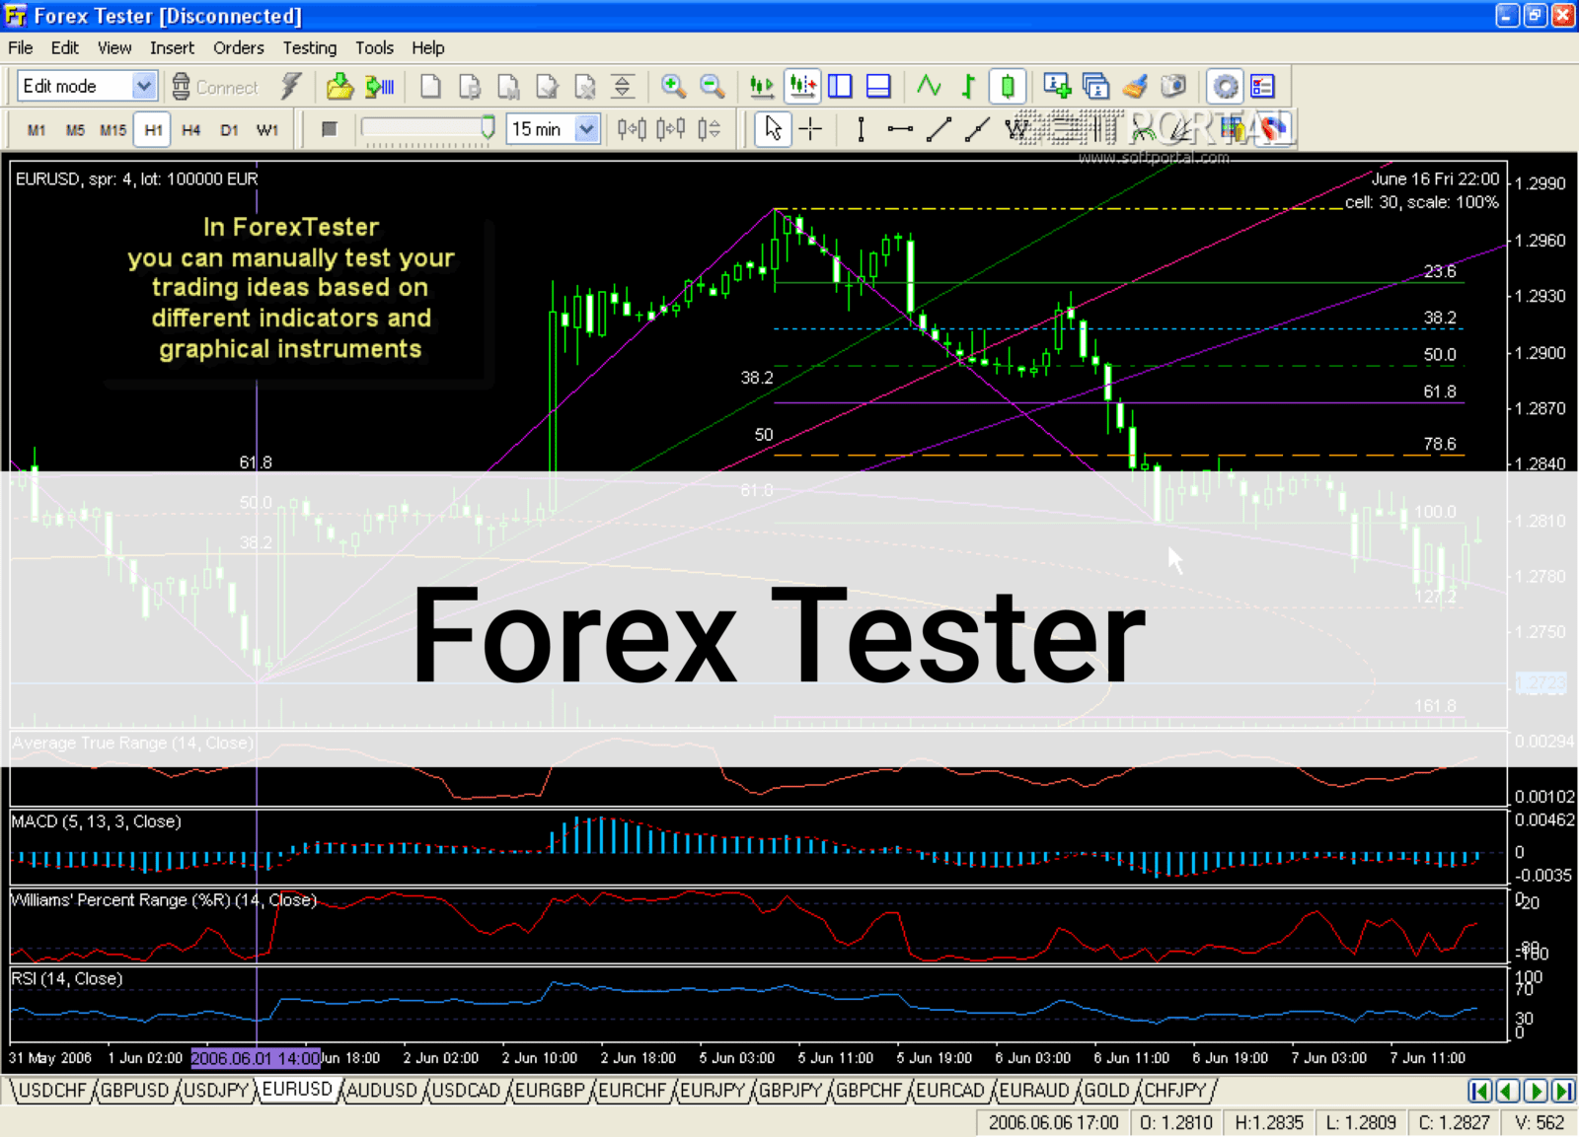Switch to the GOLD chart tab
Screen dimensions: 1579x1137
click(x=1106, y=1091)
